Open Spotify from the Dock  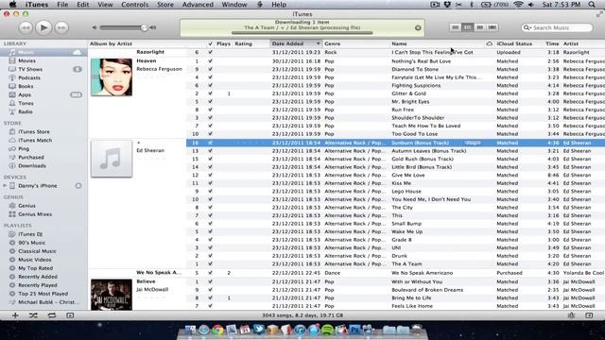[327, 330]
